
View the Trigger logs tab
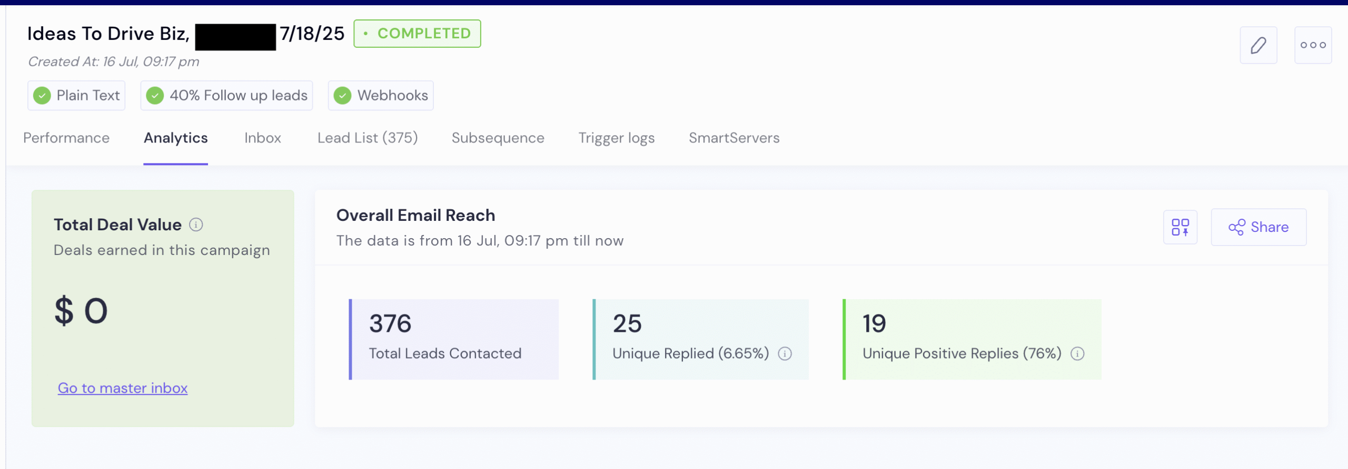point(617,138)
